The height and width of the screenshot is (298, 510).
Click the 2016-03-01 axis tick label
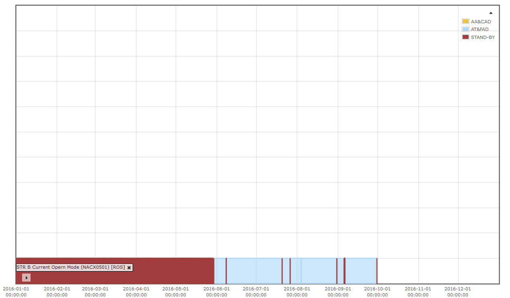click(95, 292)
